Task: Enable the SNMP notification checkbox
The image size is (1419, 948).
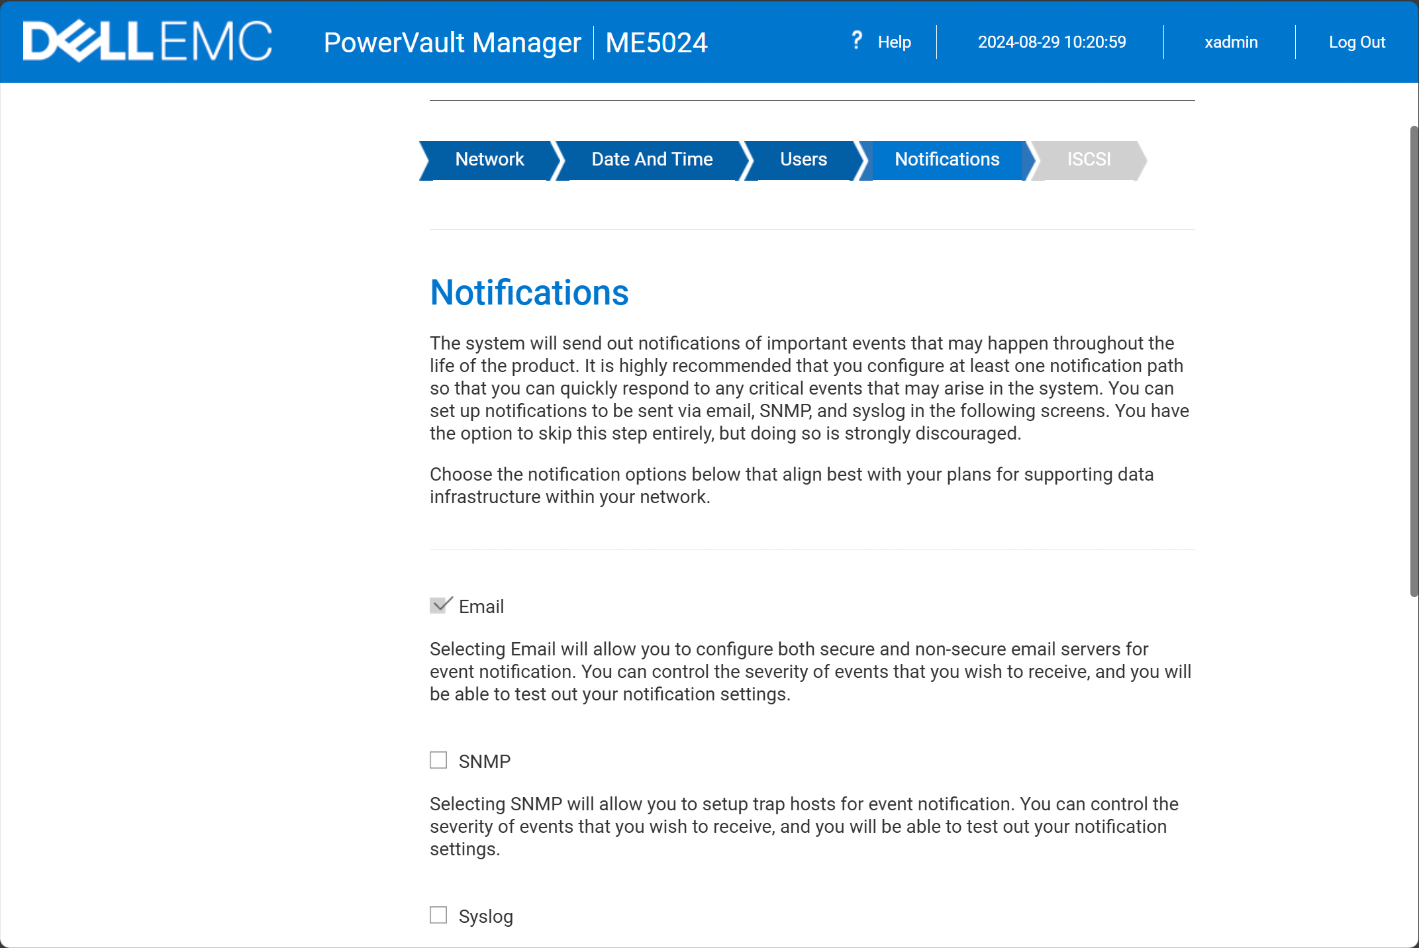Action: (438, 760)
